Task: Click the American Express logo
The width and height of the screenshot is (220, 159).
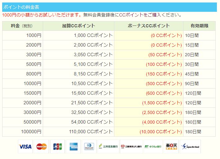Action: point(73,146)
